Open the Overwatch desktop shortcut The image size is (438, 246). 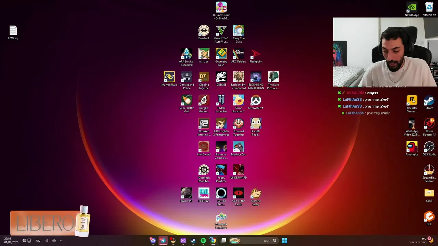(x=256, y=102)
